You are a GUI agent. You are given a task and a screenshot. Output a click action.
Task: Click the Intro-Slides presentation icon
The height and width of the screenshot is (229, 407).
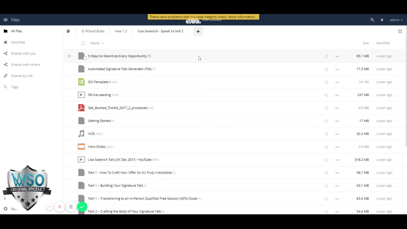pyautogui.click(x=81, y=147)
